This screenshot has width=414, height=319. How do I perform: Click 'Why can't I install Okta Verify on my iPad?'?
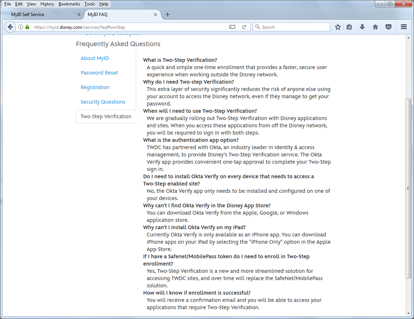[194, 227]
